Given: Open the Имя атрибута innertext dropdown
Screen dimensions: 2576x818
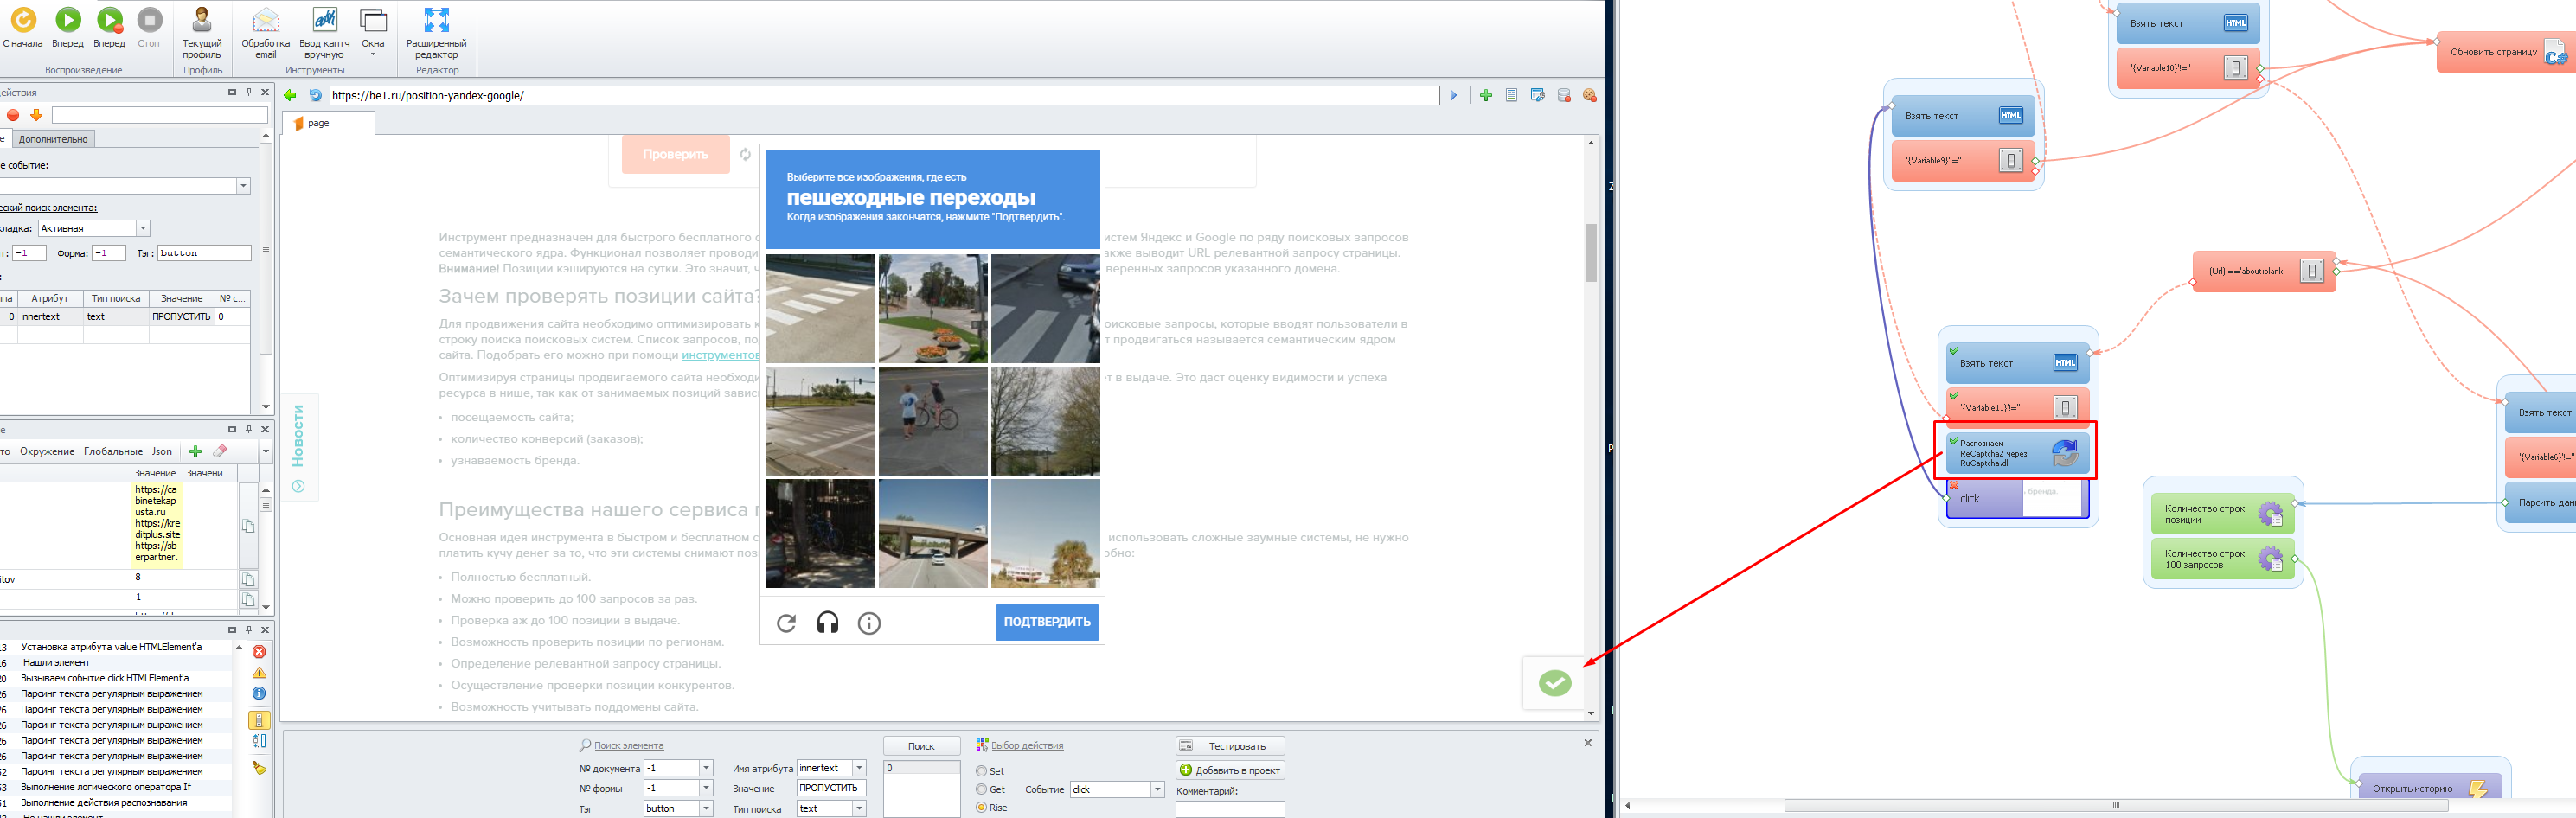Looking at the screenshot, I should tap(859, 768).
